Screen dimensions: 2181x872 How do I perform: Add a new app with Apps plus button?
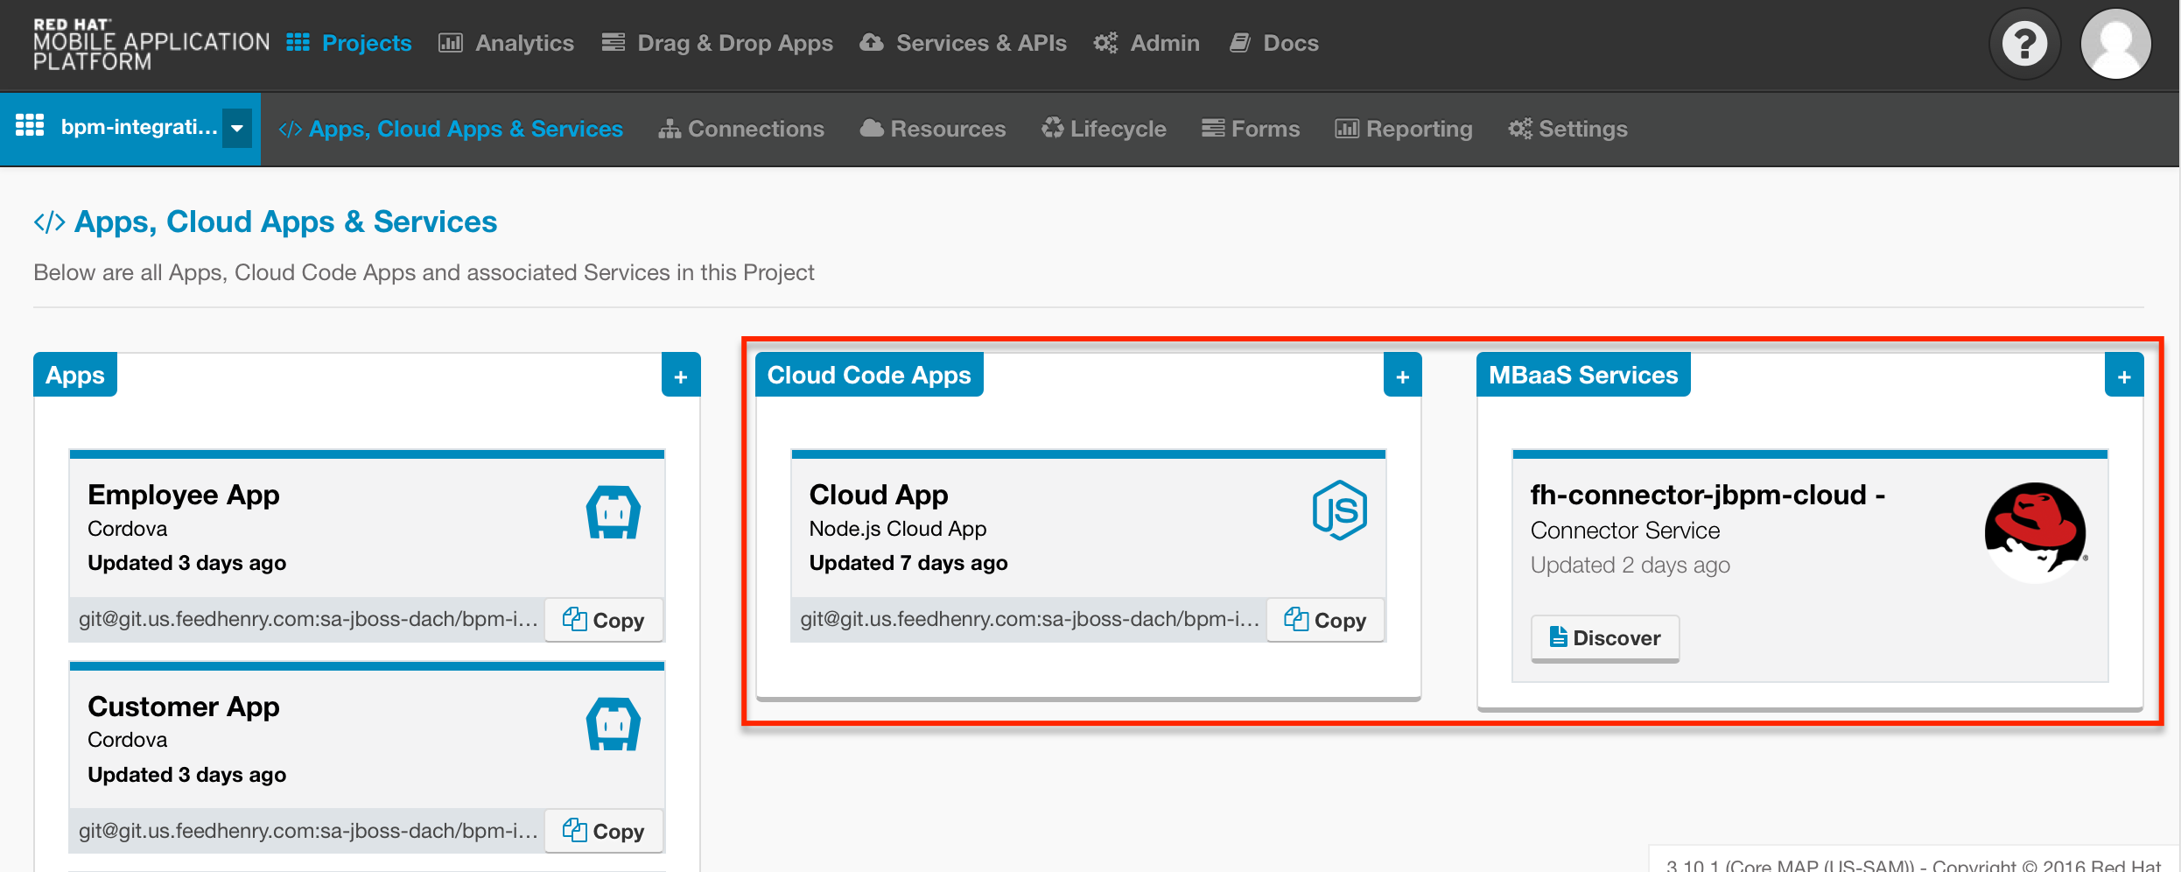(681, 376)
